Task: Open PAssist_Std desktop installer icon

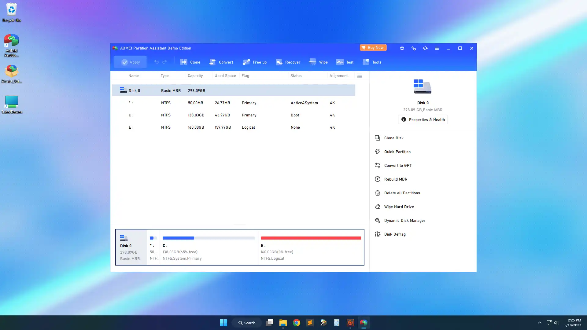Action: (x=12, y=74)
